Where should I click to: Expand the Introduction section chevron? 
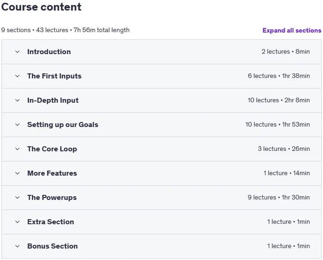pos(17,52)
